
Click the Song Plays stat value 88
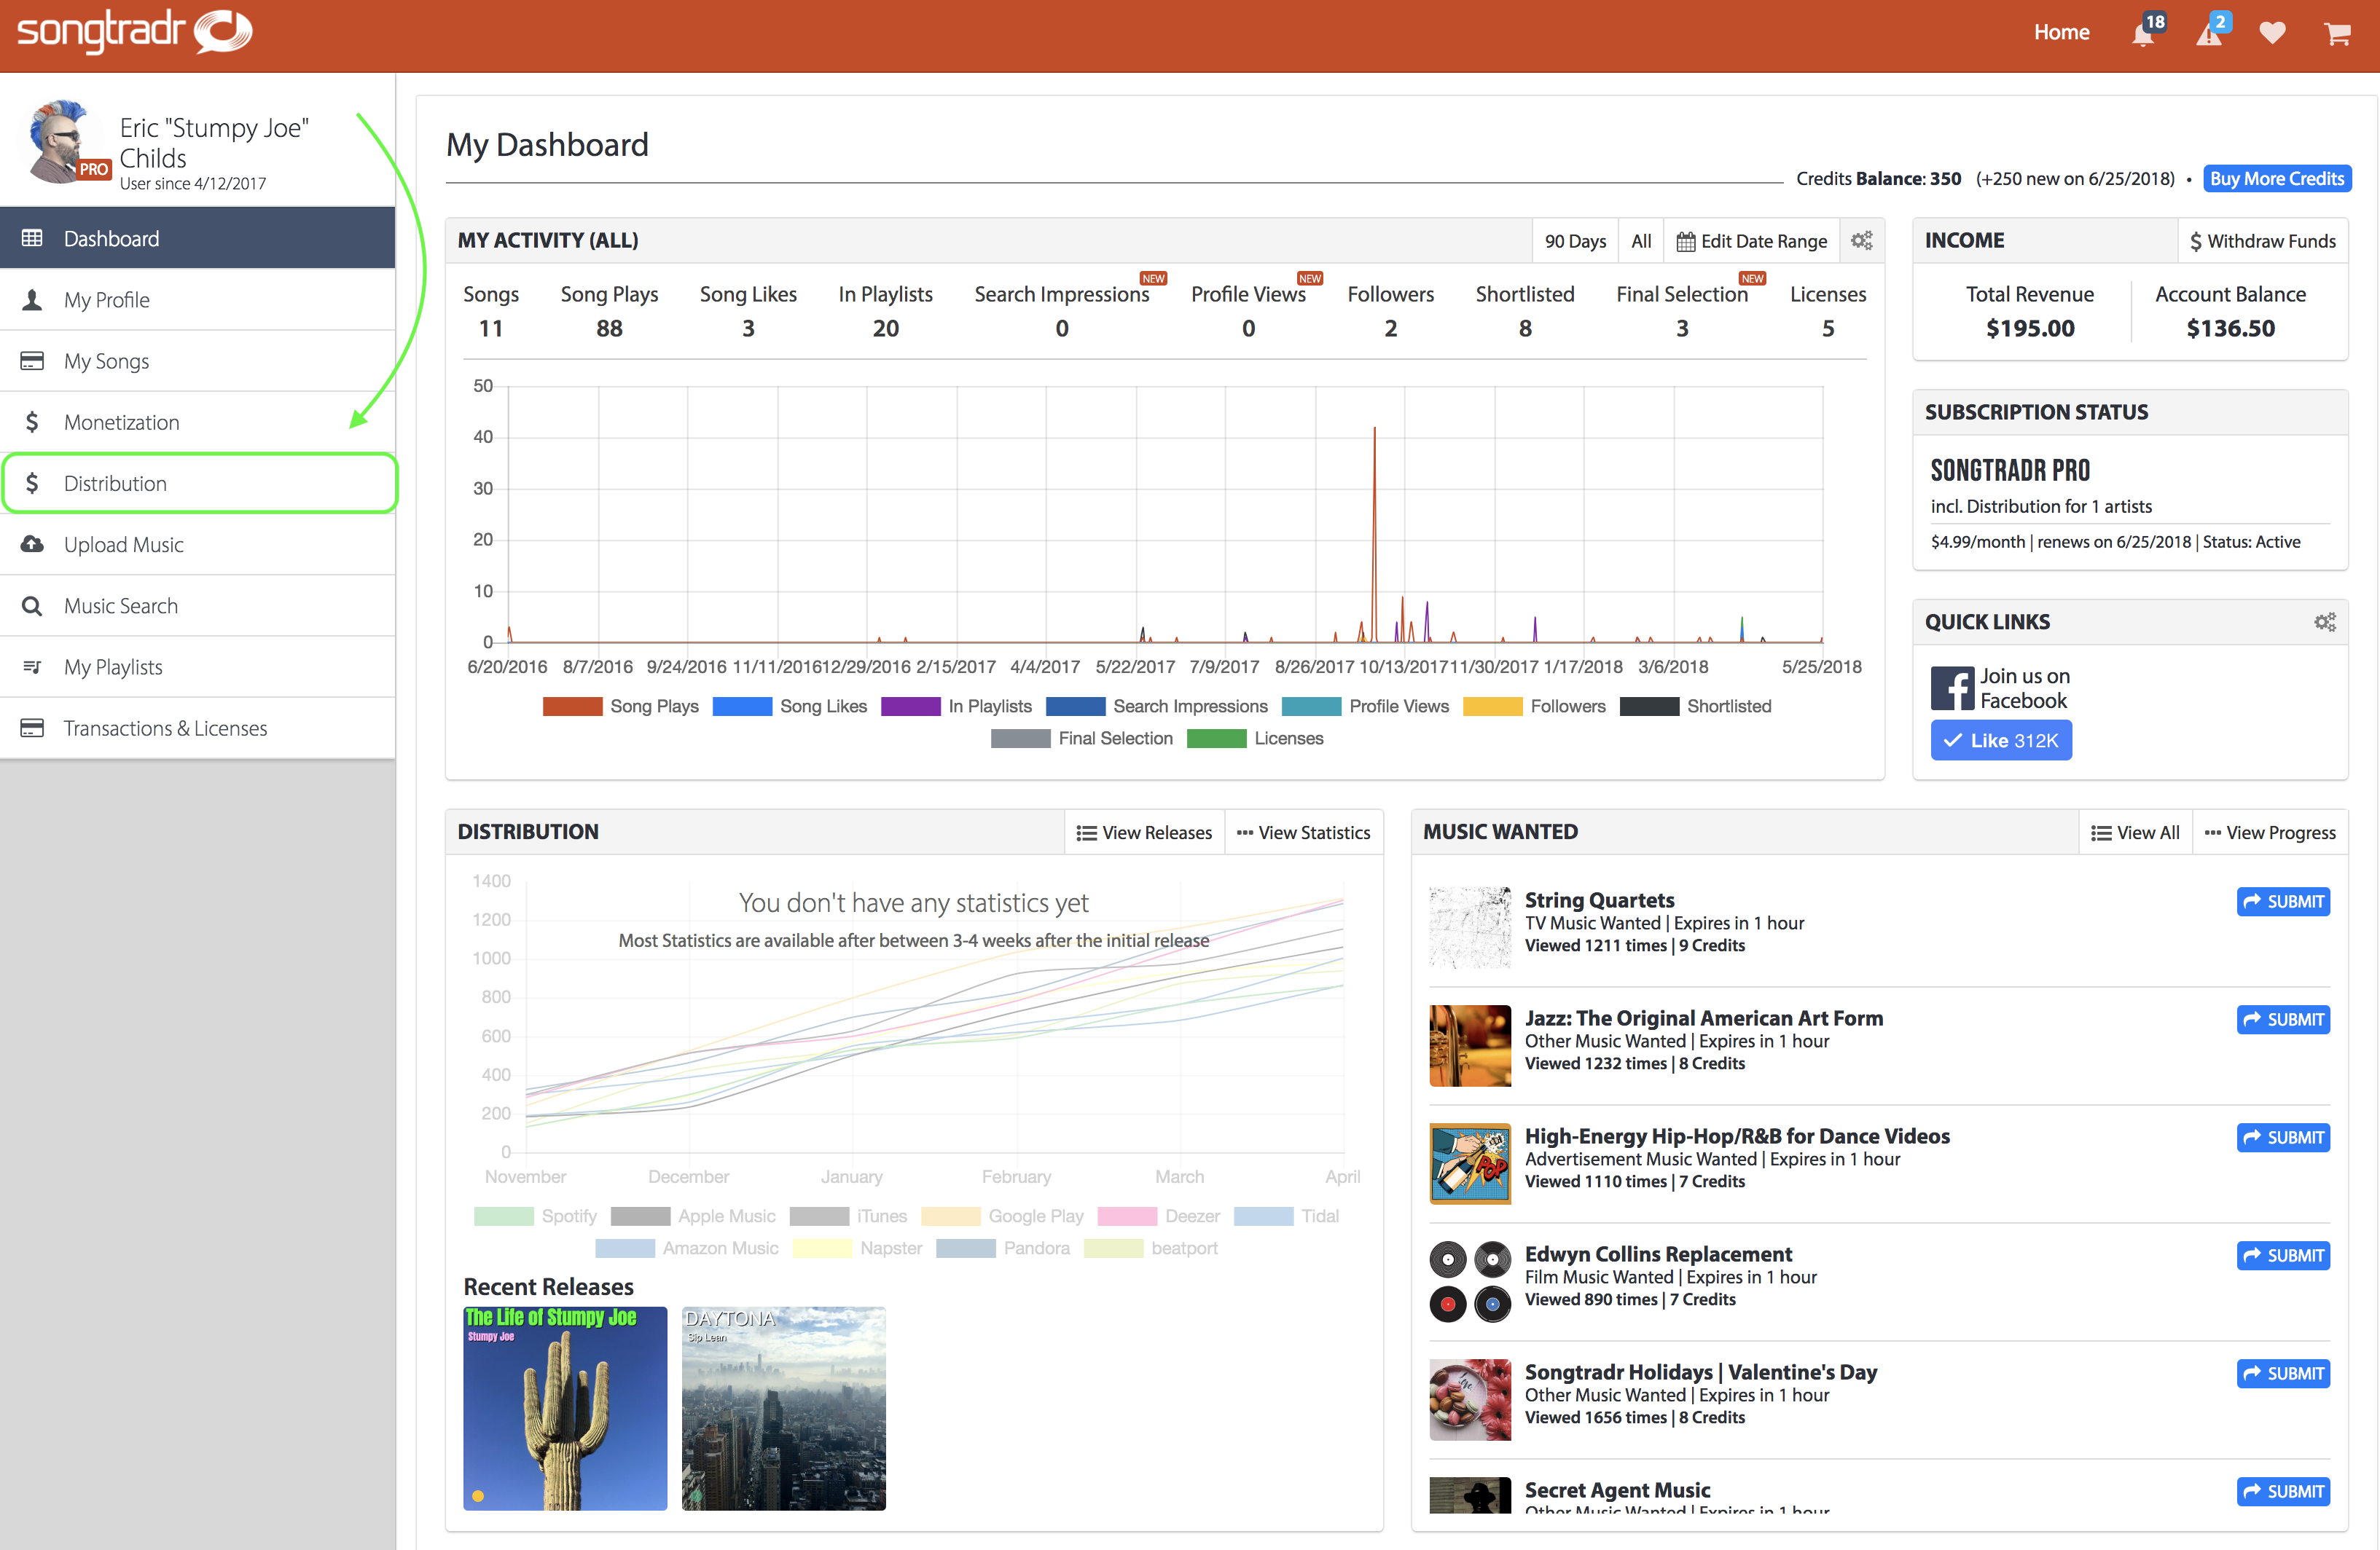[609, 329]
